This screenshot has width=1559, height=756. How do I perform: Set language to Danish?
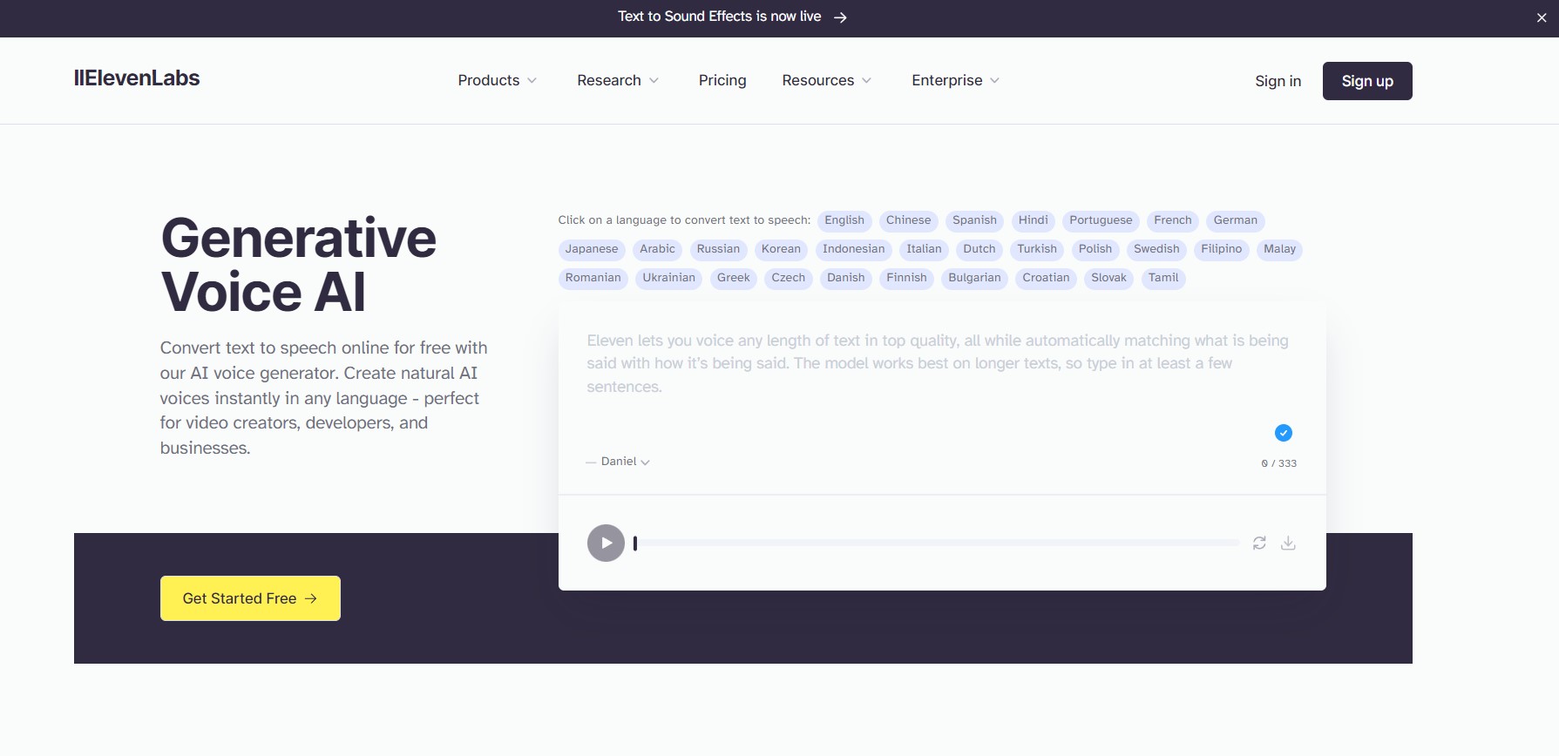(846, 278)
